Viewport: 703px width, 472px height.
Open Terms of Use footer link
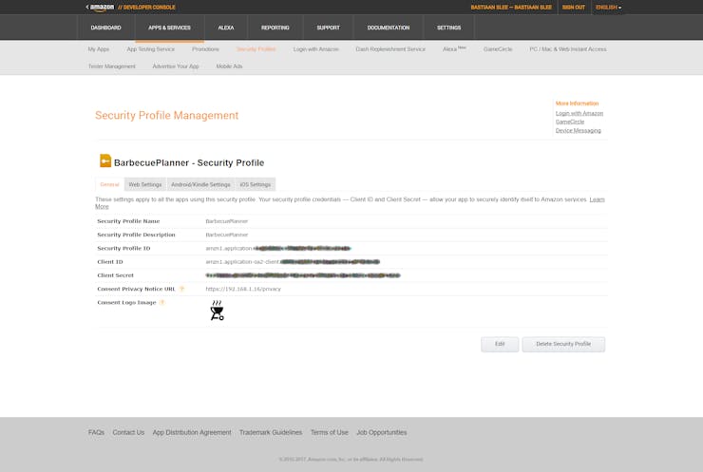tap(329, 432)
